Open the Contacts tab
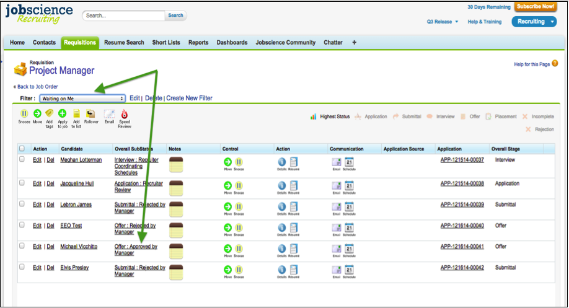The height and width of the screenshot is (308, 569). pyautogui.click(x=44, y=42)
